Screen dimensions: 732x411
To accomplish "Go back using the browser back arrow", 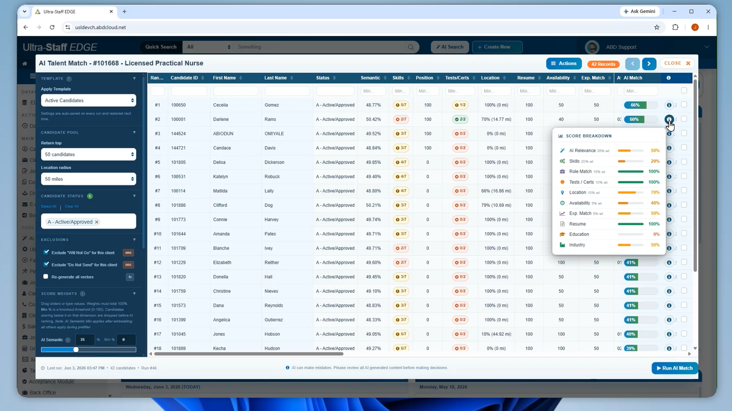I will click(26, 27).
